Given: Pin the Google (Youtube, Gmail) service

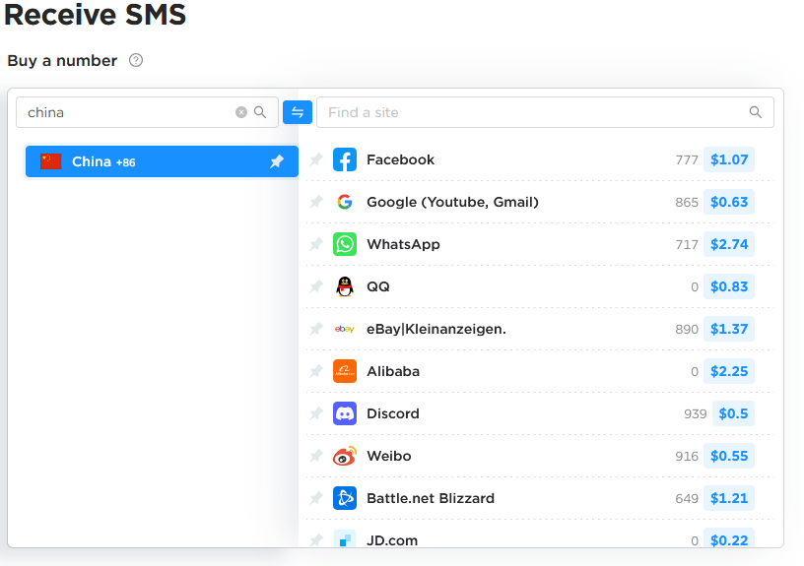Looking at the screenshot, I should 316,202.
